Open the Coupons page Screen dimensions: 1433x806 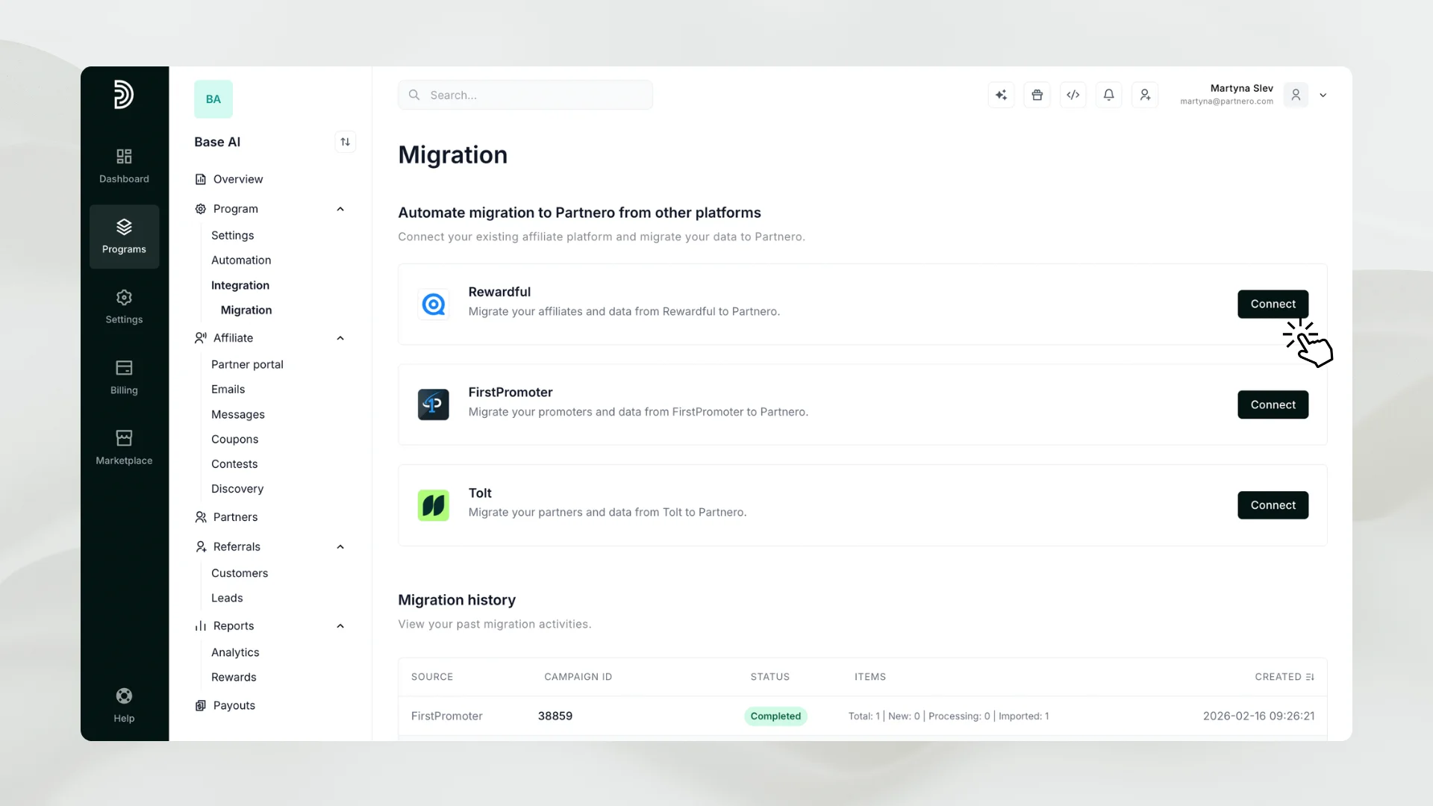click(x=234, y=439)
